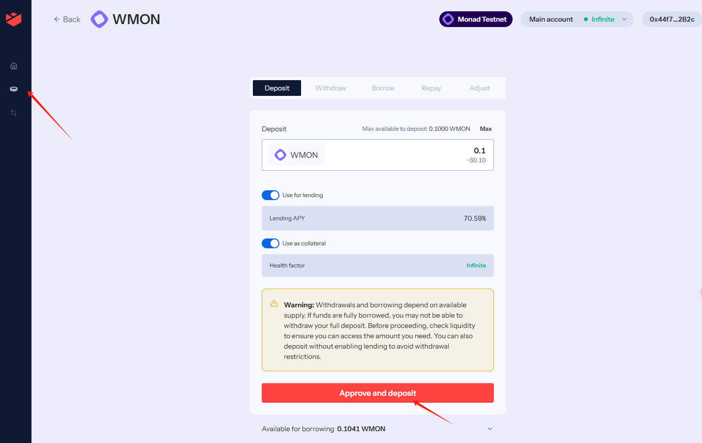Click the red app logo in the sidebar
702x443 pixels.
14,19
